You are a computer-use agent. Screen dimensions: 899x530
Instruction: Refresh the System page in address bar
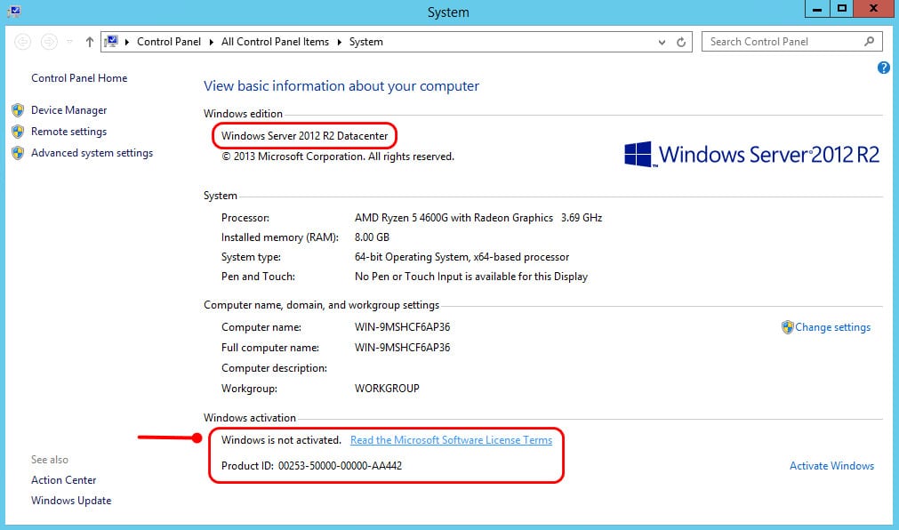click(681, 42)
